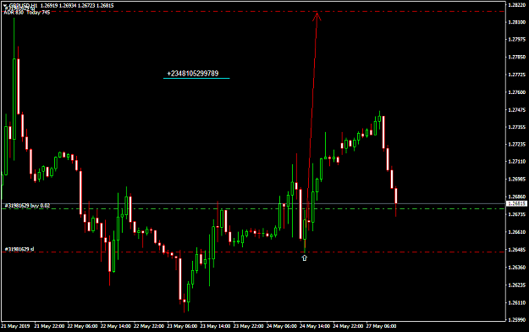Click price level 1.27235 on the axis
Screen dimensions: 529x332
(516, 144)
